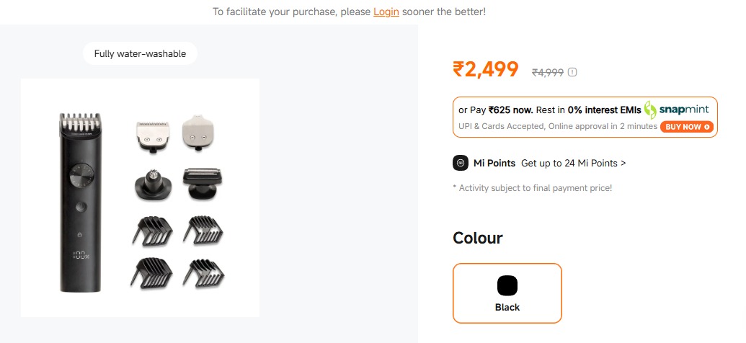Click the crossed-out ₹4,999 price

point(547,72)
